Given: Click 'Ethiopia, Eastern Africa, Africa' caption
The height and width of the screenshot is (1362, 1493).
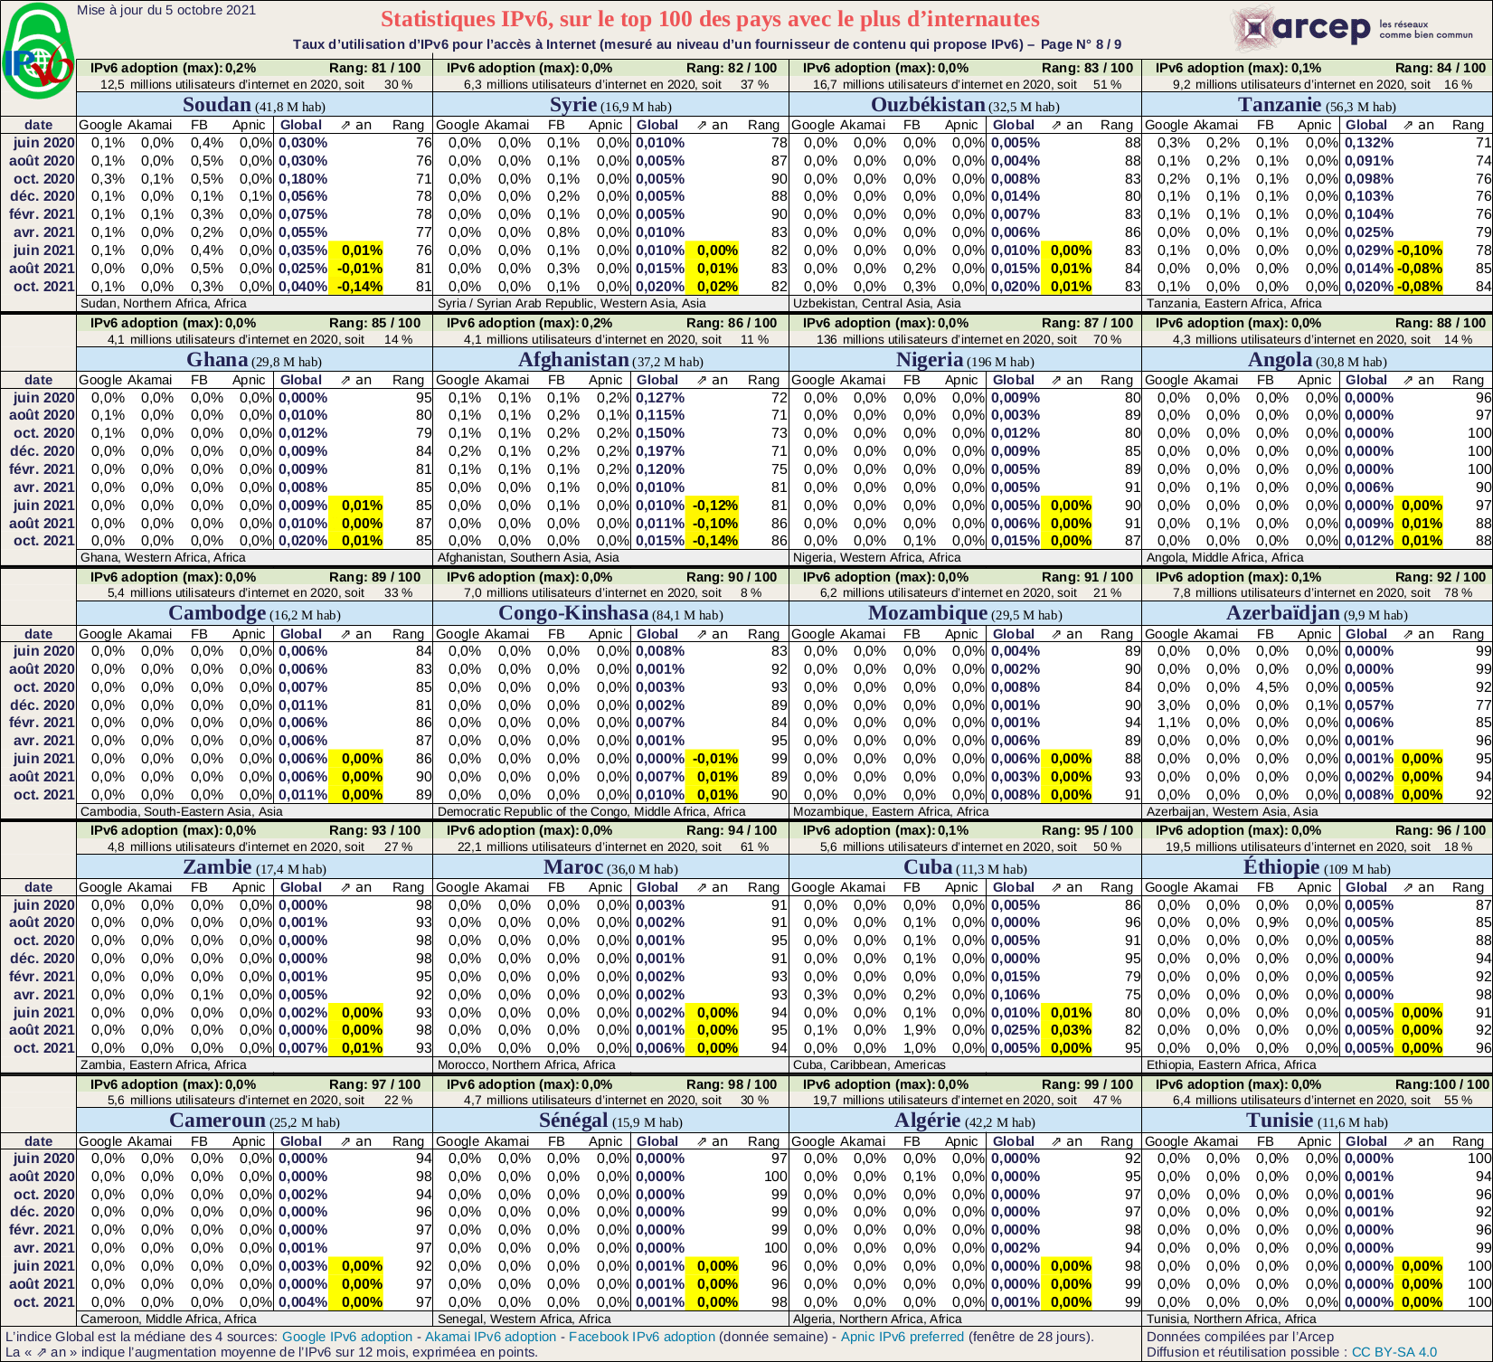Looking at the screenshot, I should 1232,1064.
